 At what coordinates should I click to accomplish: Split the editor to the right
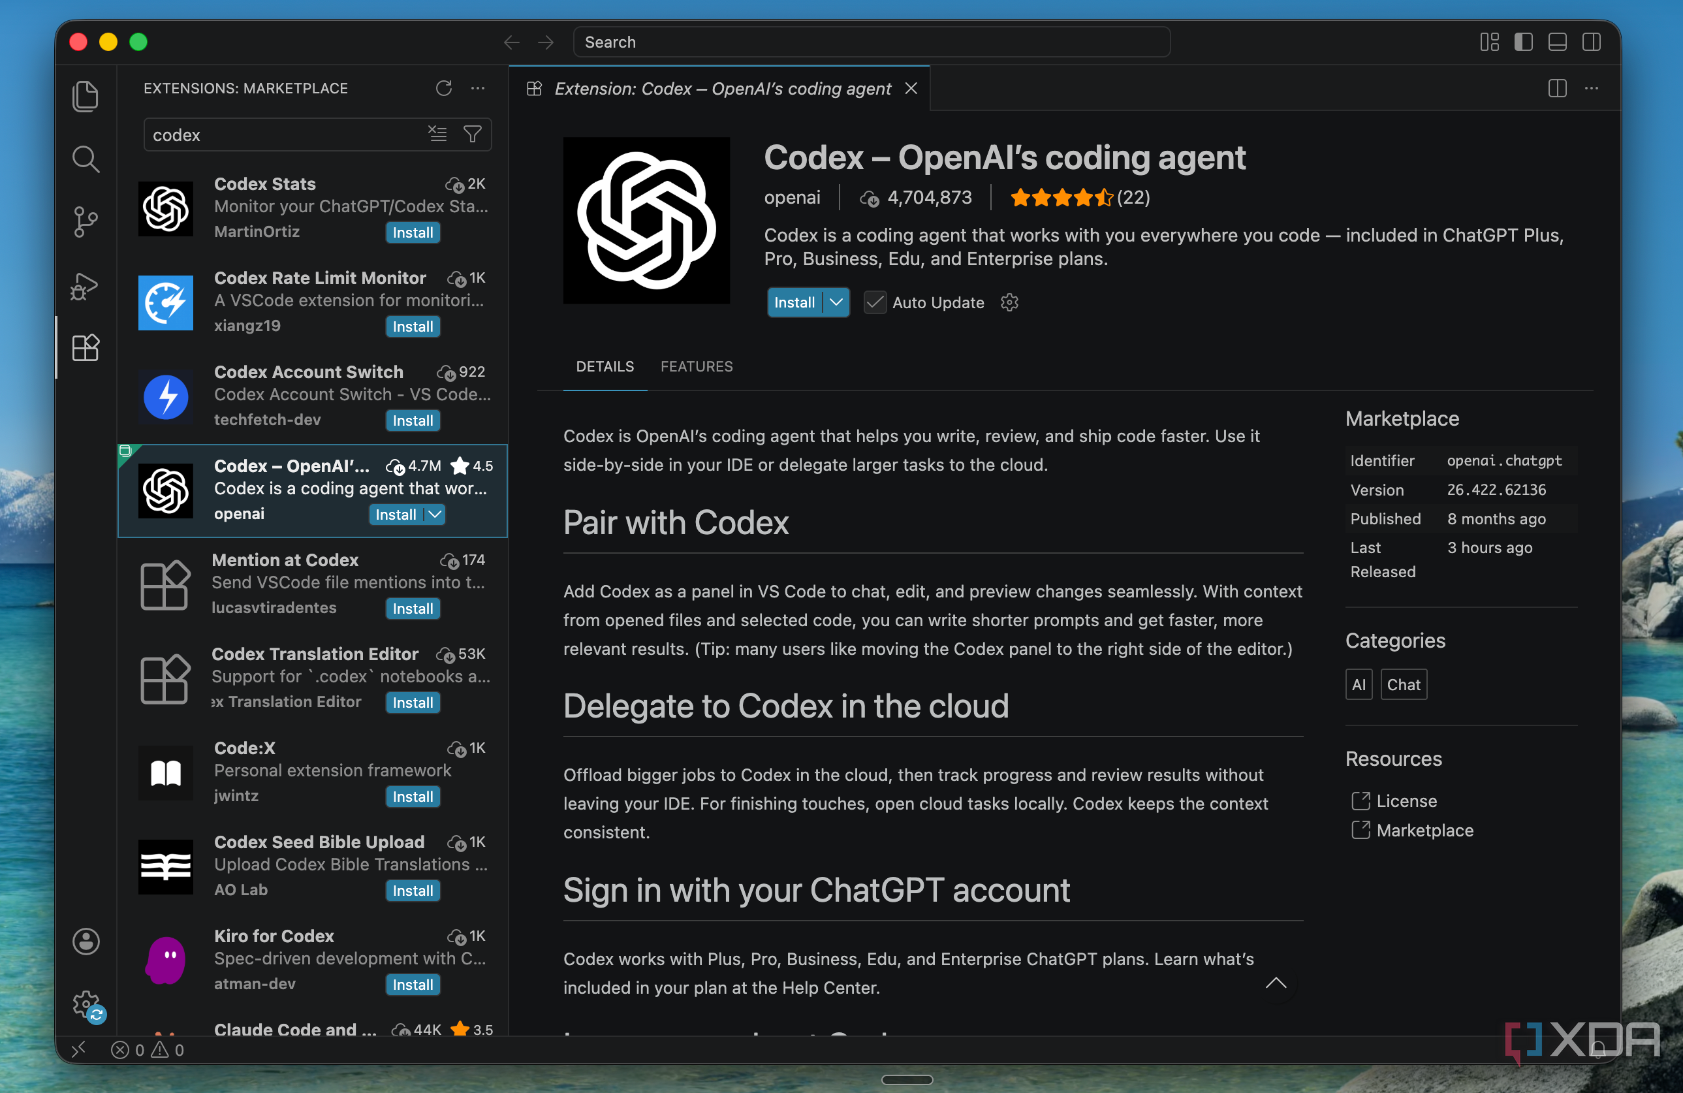[x=1557, y=88]
